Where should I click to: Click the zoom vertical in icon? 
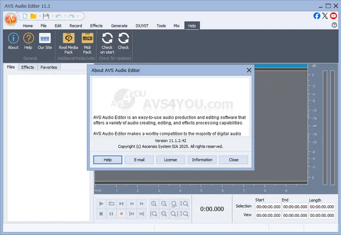[x=184, y=204]
